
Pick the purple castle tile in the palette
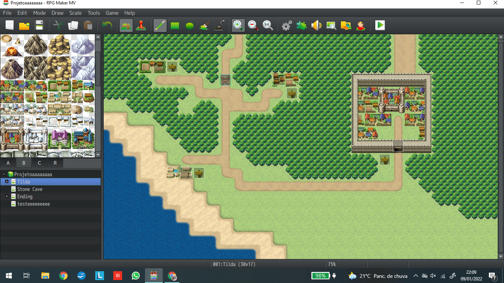coord(59,139)
